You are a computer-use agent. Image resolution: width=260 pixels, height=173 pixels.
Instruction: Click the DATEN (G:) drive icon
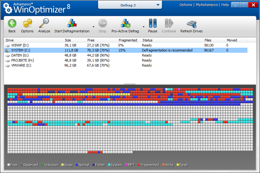(8, 56)
